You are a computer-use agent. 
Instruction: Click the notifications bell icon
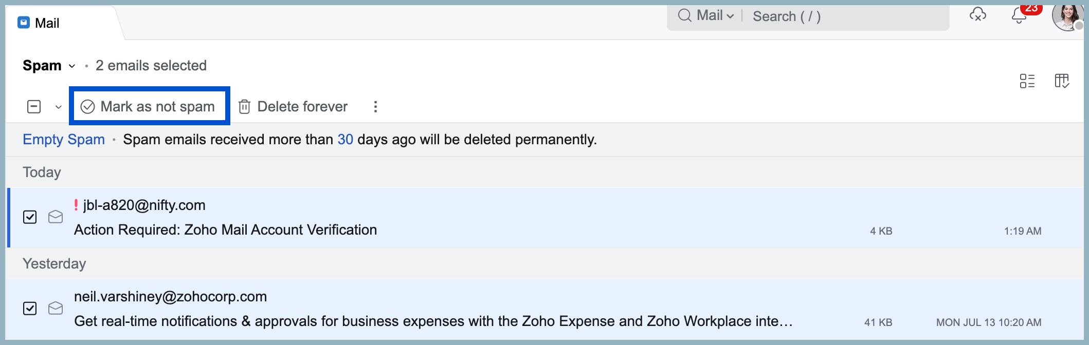point(1019,15)
